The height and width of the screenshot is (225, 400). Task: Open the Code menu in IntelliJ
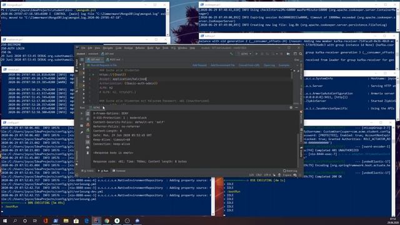point(119,48)
